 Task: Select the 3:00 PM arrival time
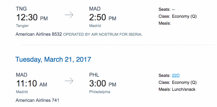click(103, 83)
